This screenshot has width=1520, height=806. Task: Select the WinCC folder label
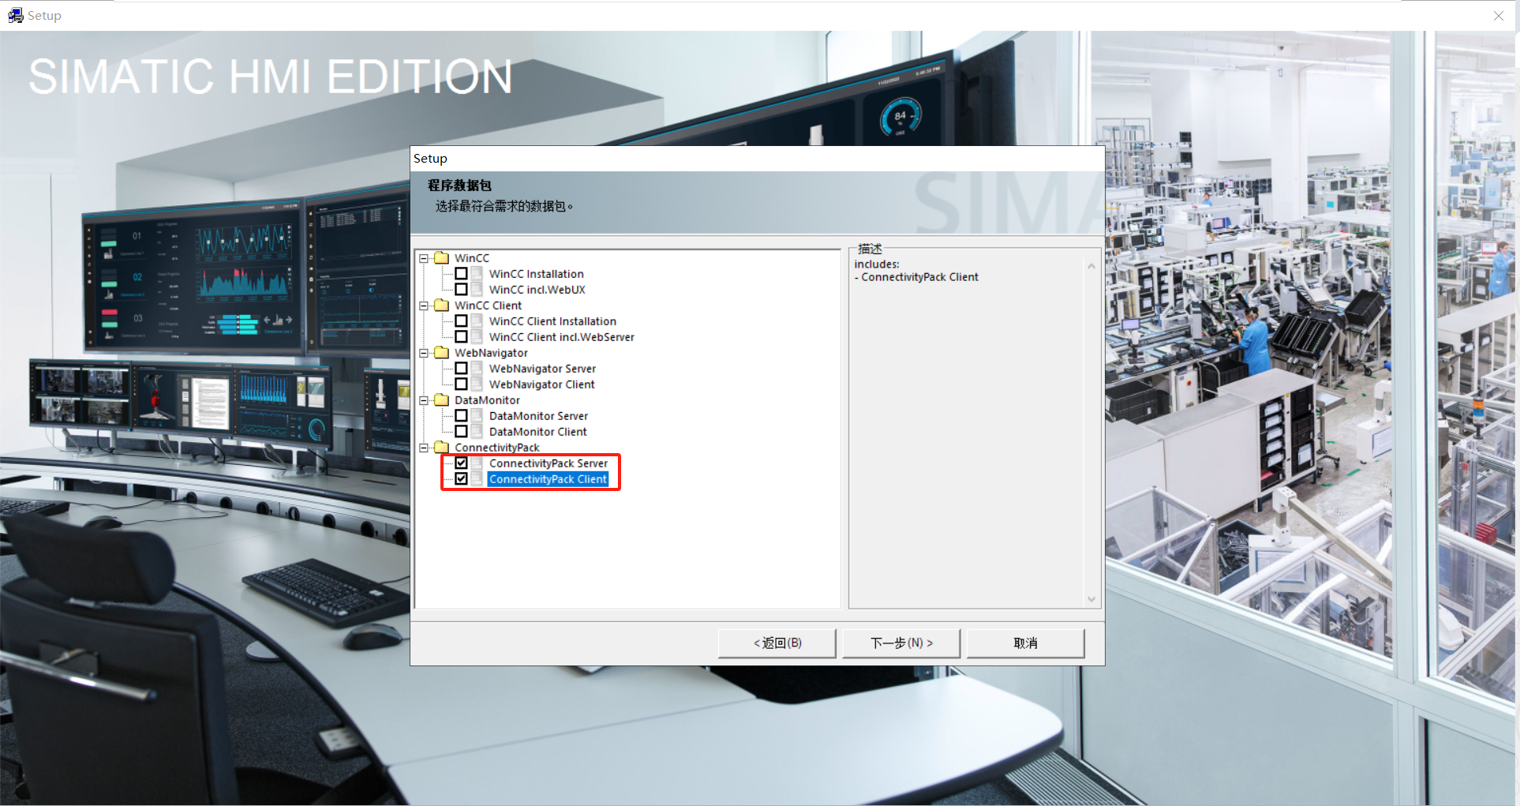coord(472,258)
